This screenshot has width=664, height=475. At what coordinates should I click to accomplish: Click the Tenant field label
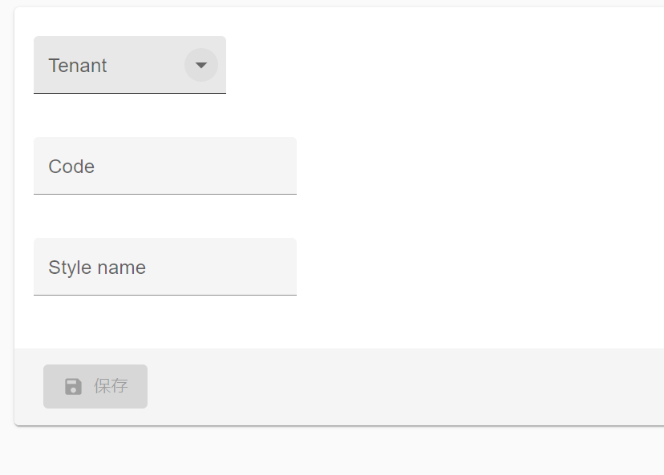[78, 66]
